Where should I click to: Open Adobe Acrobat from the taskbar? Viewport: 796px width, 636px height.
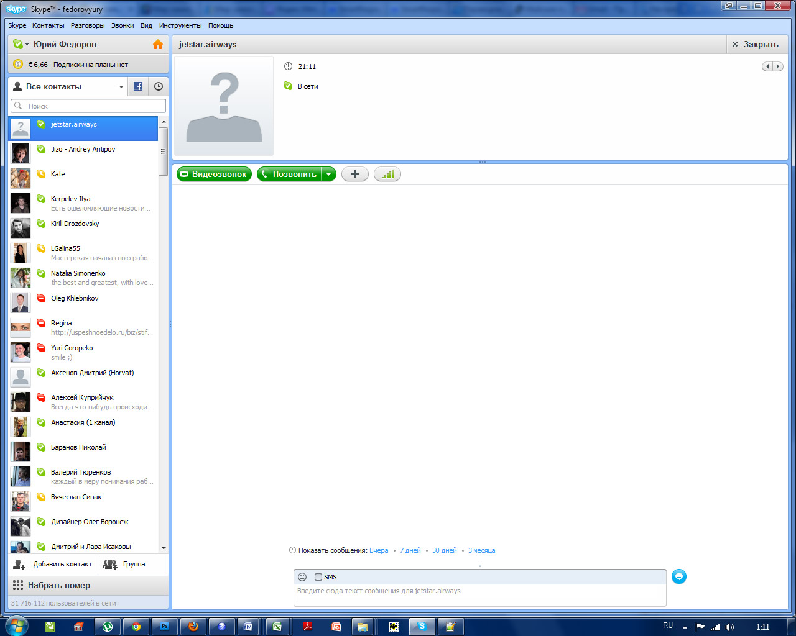307,627
